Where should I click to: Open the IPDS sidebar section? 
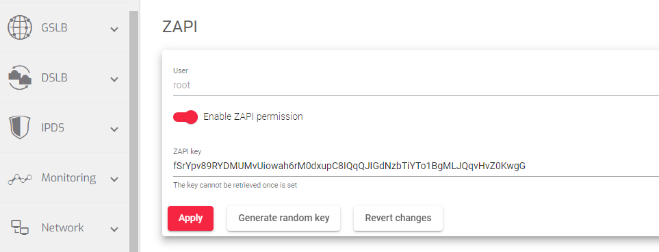point(64,128)
